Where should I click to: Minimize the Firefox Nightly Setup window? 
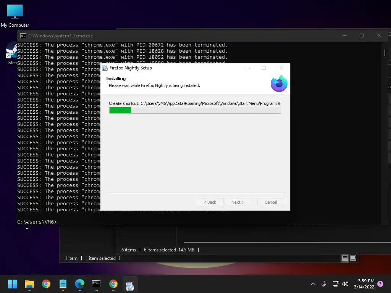click(247, 68)
